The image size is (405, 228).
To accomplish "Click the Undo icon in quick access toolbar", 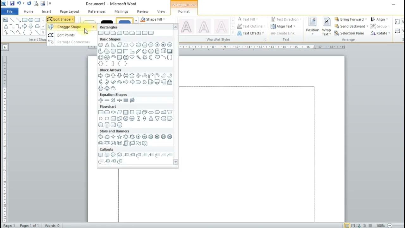I will (19, 3).
